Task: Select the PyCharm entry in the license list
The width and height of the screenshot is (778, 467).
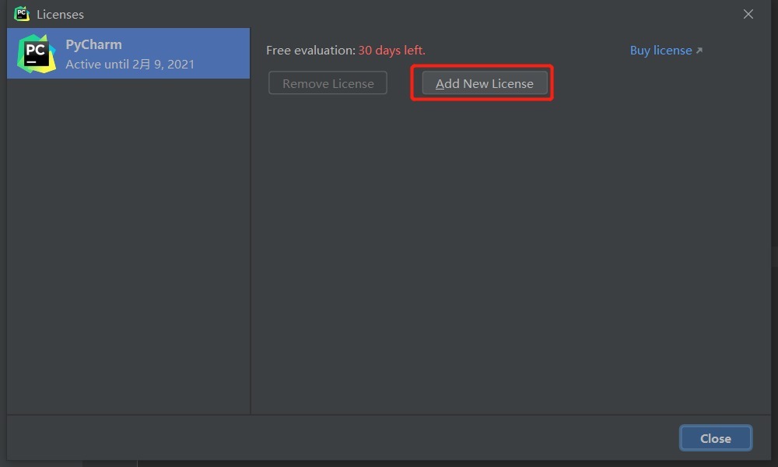Action: 128,53
